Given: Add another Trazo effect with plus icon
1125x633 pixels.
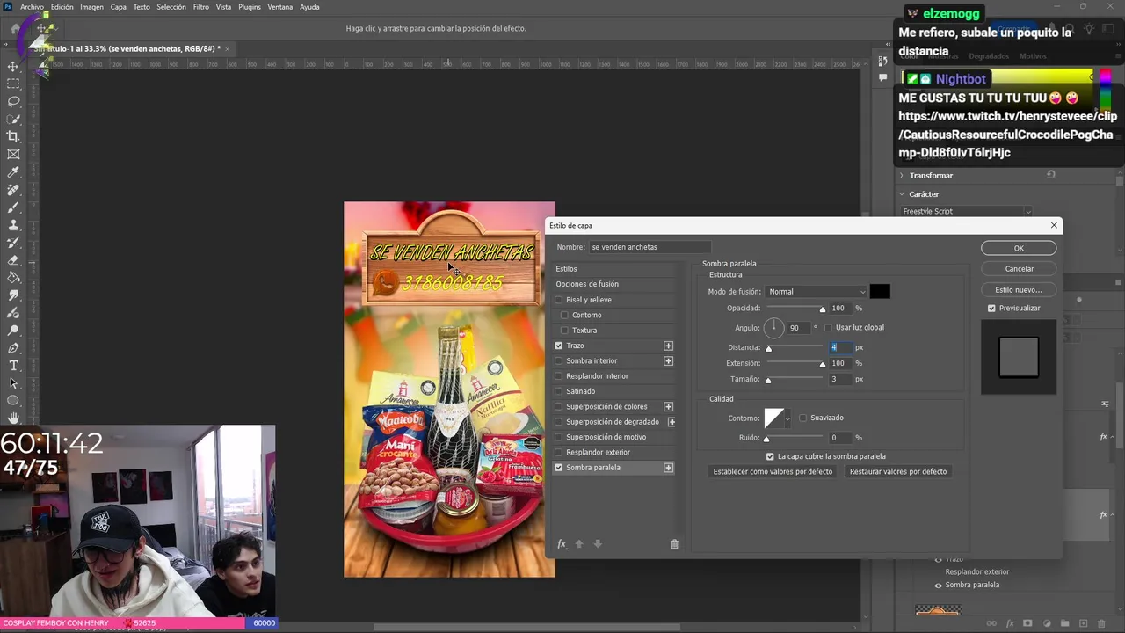Looking at the screenshot, I should point(668,346).
